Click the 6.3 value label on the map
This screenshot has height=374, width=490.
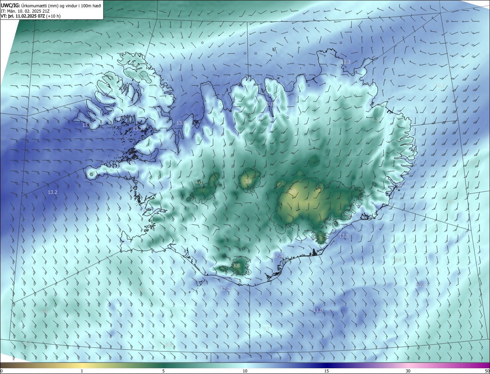(376, 119)
